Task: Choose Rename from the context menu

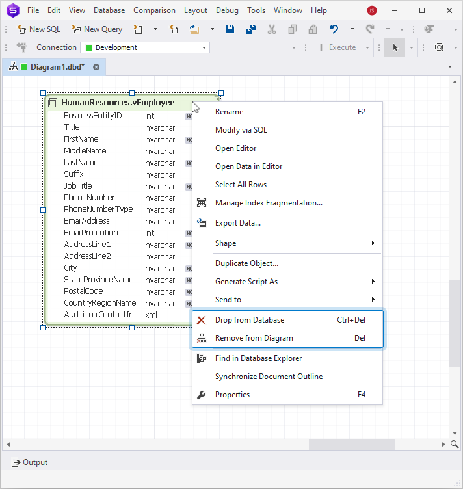Action: (287, 112)
